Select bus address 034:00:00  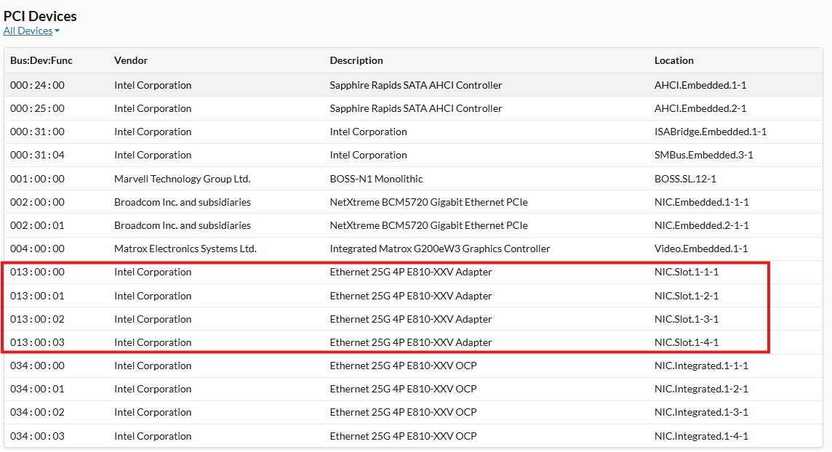[x=37, y=366]
